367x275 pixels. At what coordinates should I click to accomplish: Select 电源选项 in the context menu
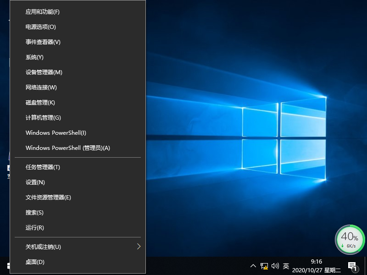(41, 27)
